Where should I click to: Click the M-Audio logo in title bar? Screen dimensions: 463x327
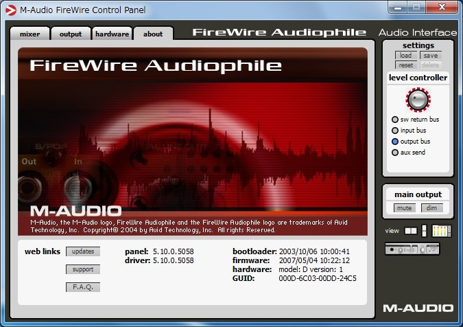coord(11,10)
